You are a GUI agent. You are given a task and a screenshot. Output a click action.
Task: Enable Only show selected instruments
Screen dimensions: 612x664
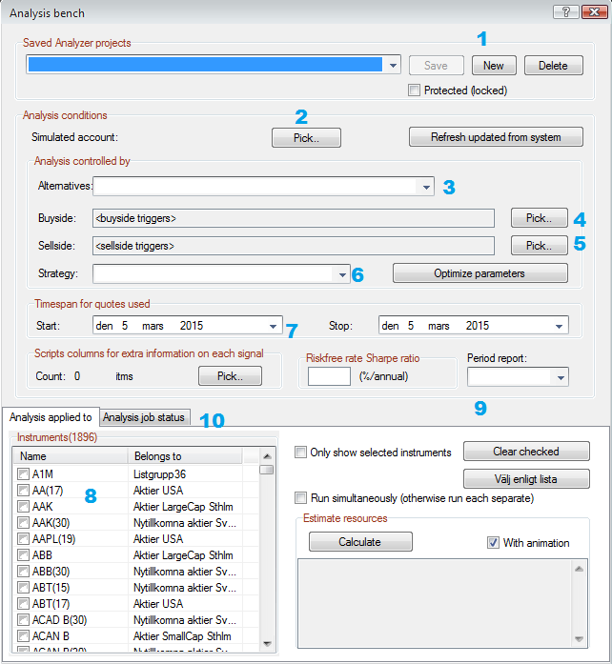click(x=300, y=453)
